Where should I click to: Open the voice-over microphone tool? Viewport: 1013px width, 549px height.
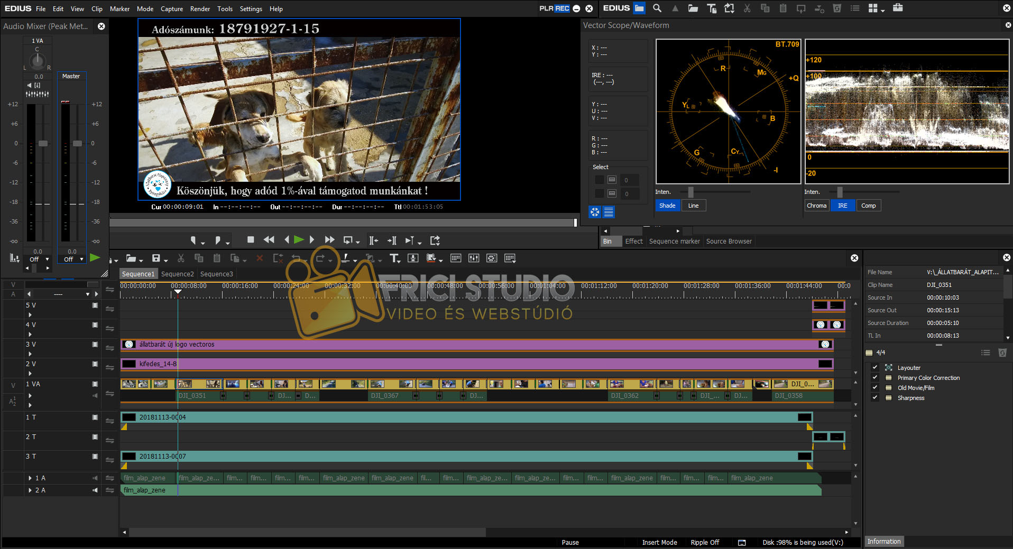pyautogui.click(x=413, y=258)
